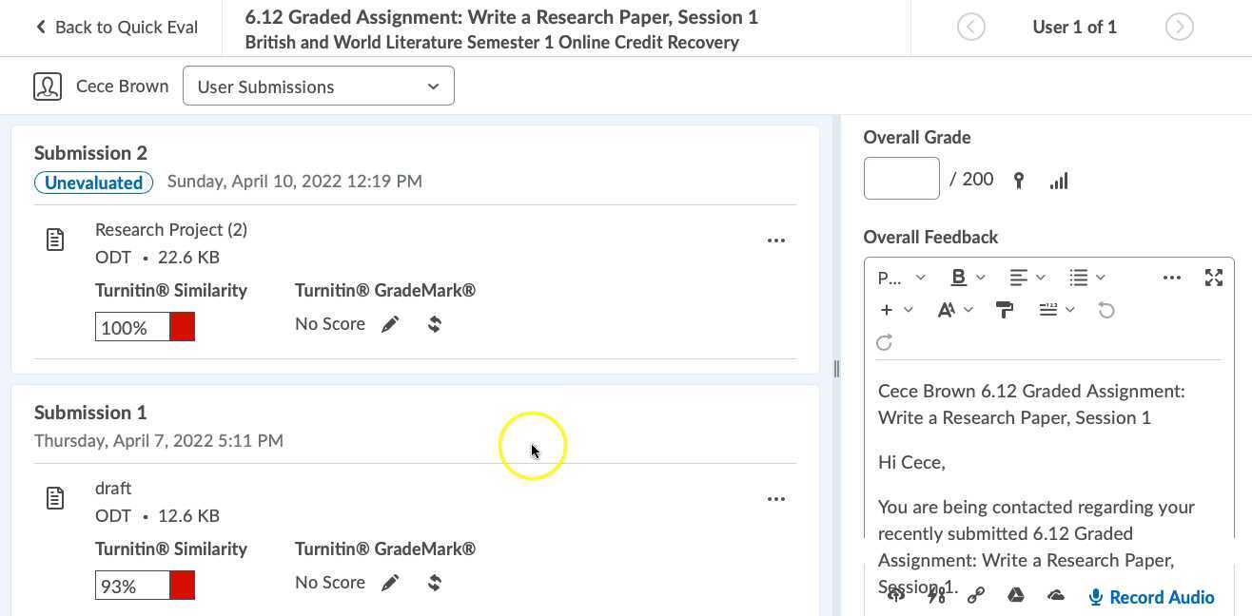Open the grade scheme icon near Overall Grade
The image size is (1252, 616).
pyautogui.click(x=1018, y=180)
